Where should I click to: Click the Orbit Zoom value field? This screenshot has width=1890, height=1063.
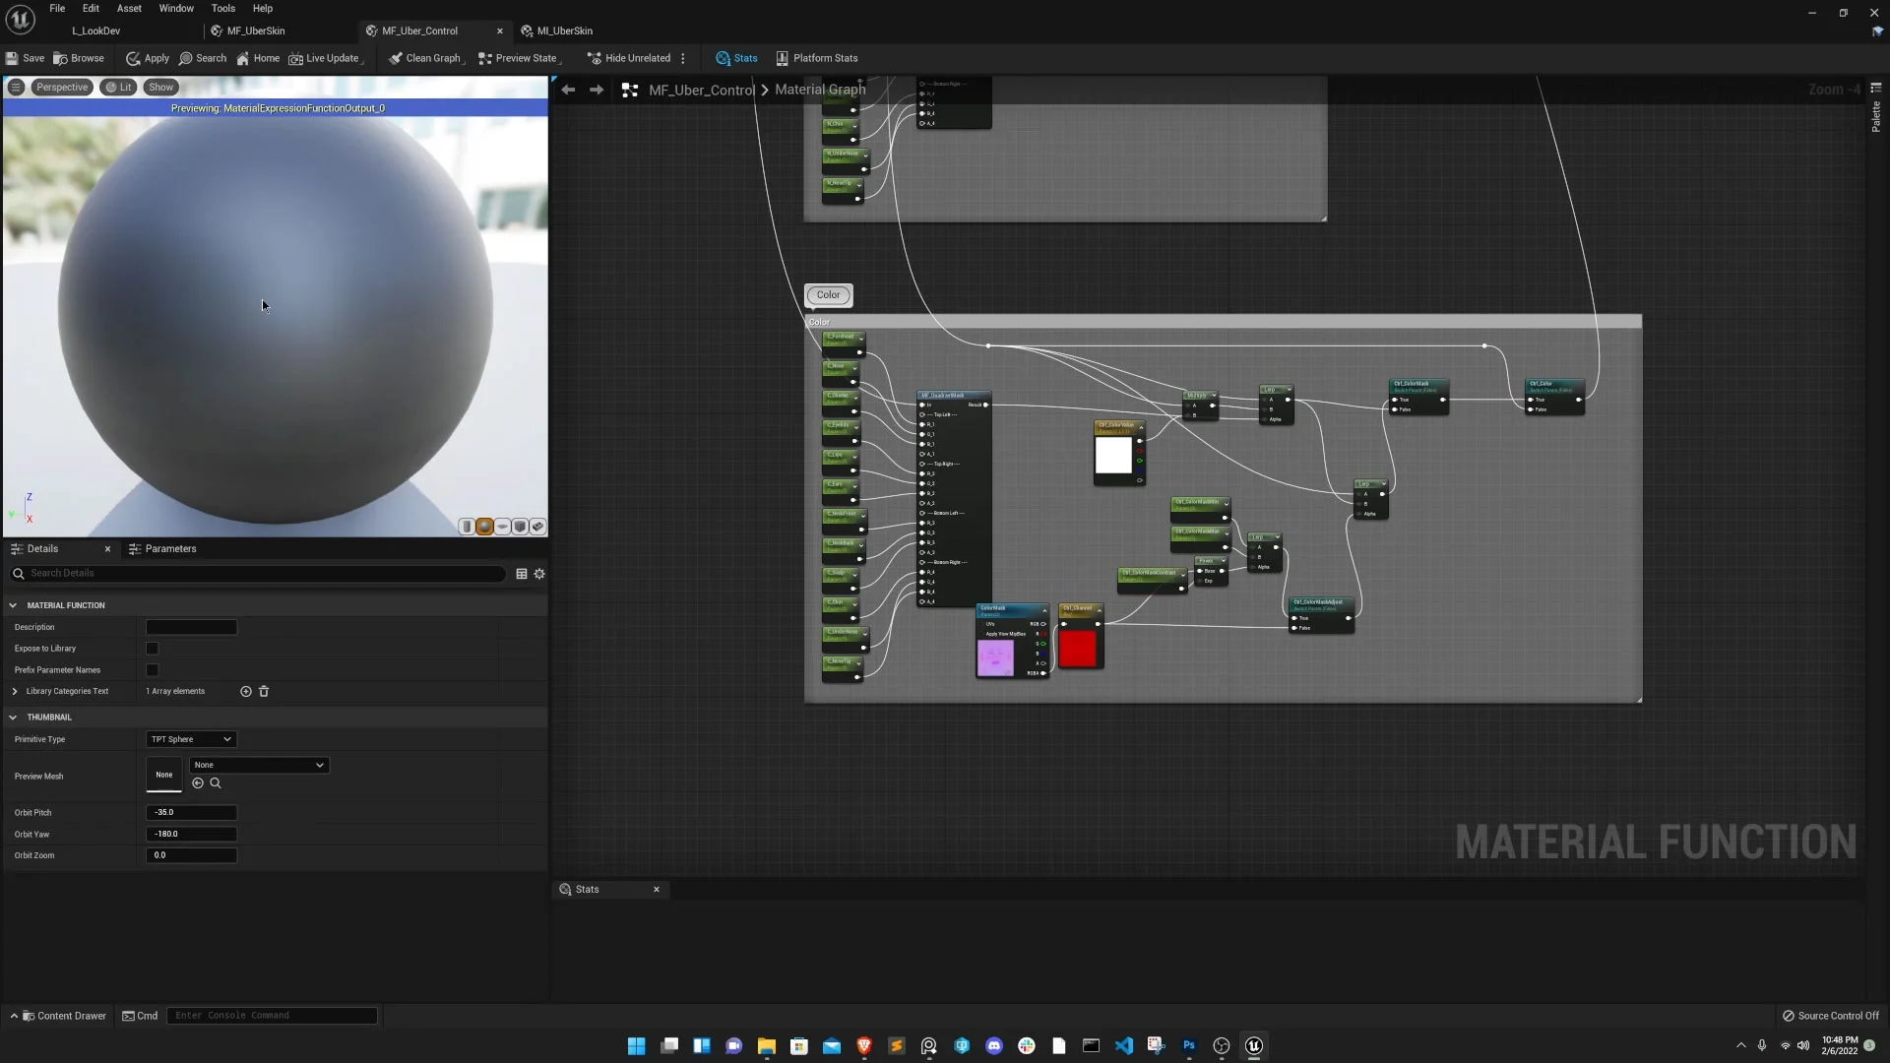click(191, 855)
